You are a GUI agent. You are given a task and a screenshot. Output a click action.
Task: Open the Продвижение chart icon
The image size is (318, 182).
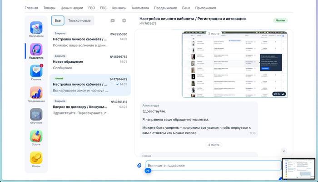36,93
